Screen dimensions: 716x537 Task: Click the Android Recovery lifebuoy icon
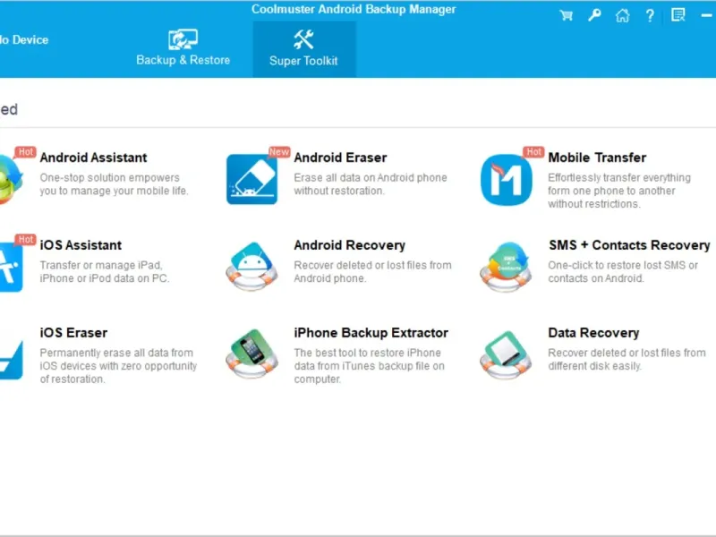point(251,267)
